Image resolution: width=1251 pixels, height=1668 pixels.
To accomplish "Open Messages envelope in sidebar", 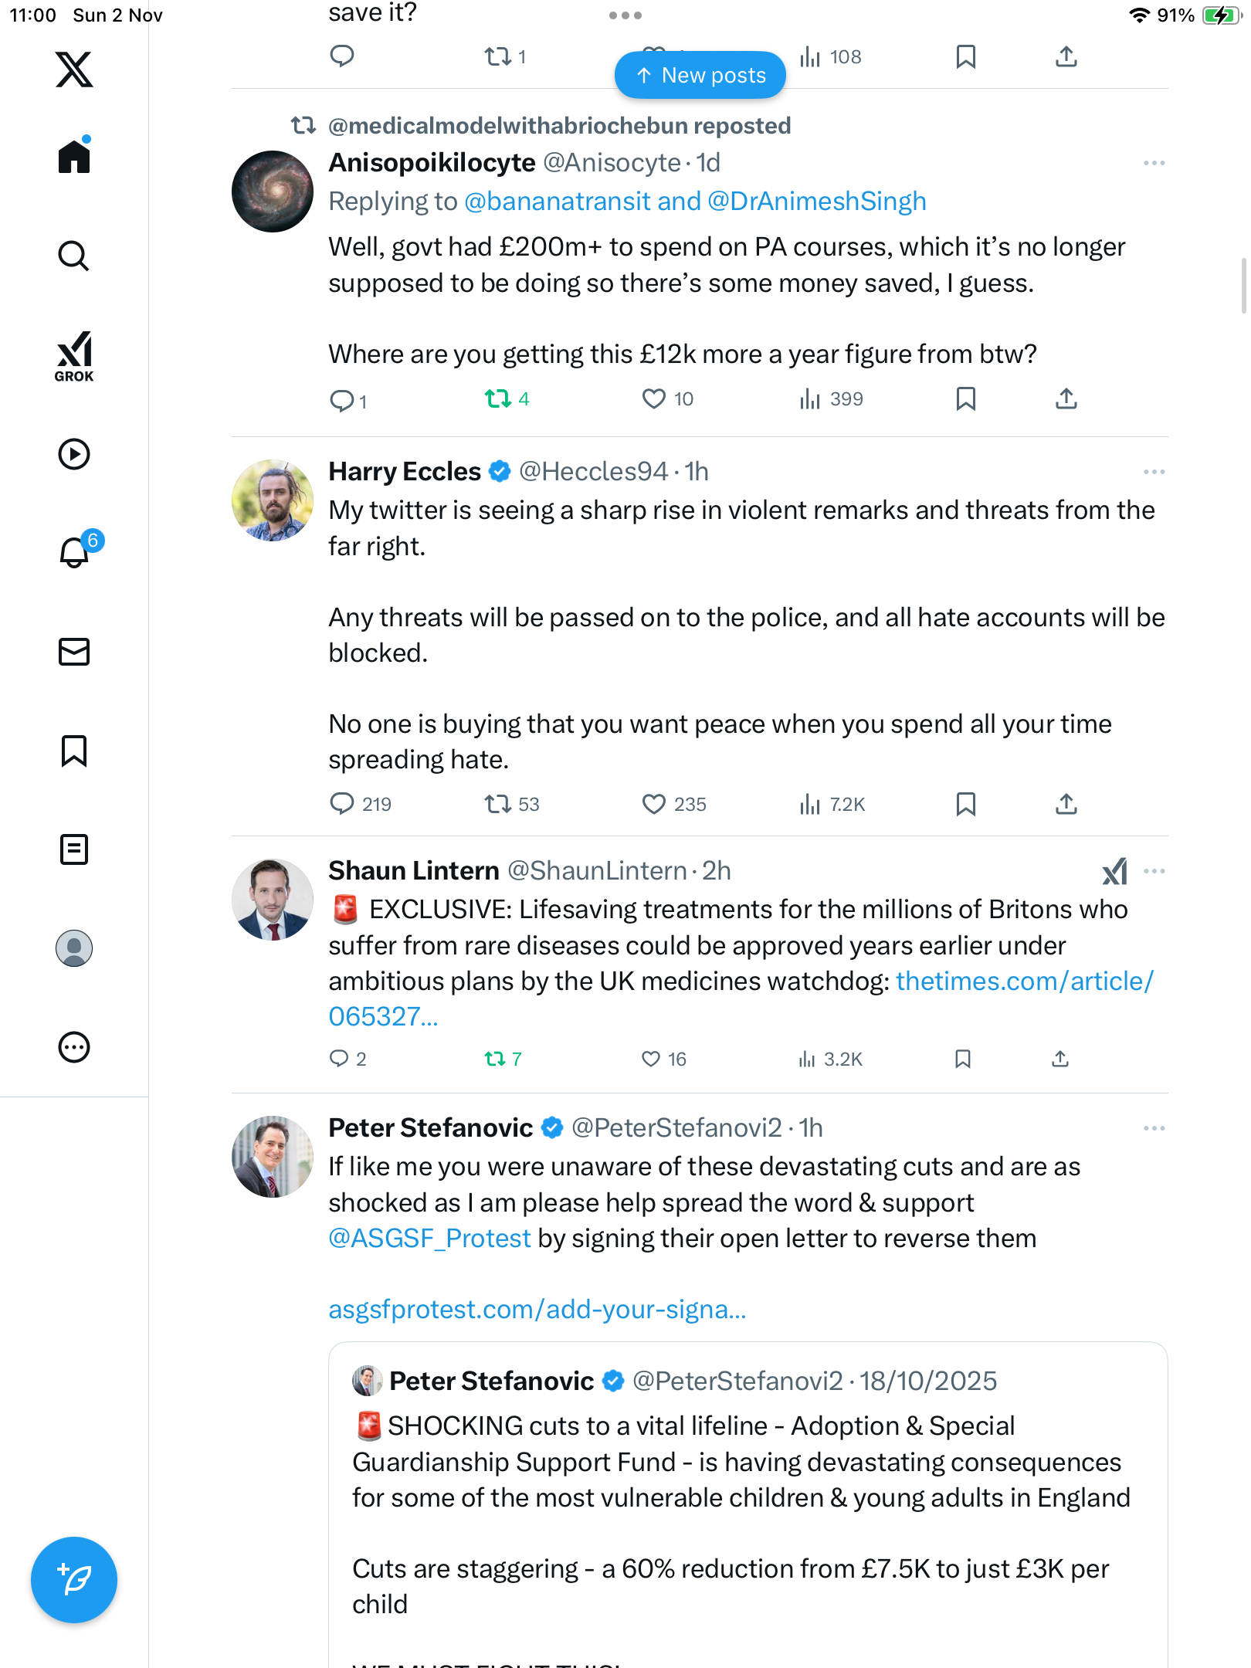I will click(74, 652).
